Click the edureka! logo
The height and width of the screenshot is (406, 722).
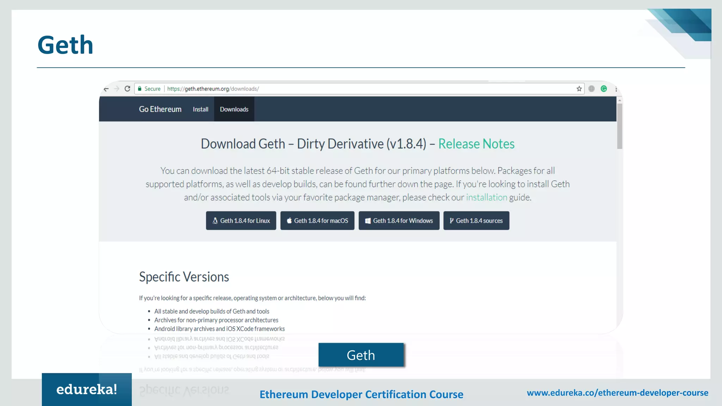click(87, 389)
